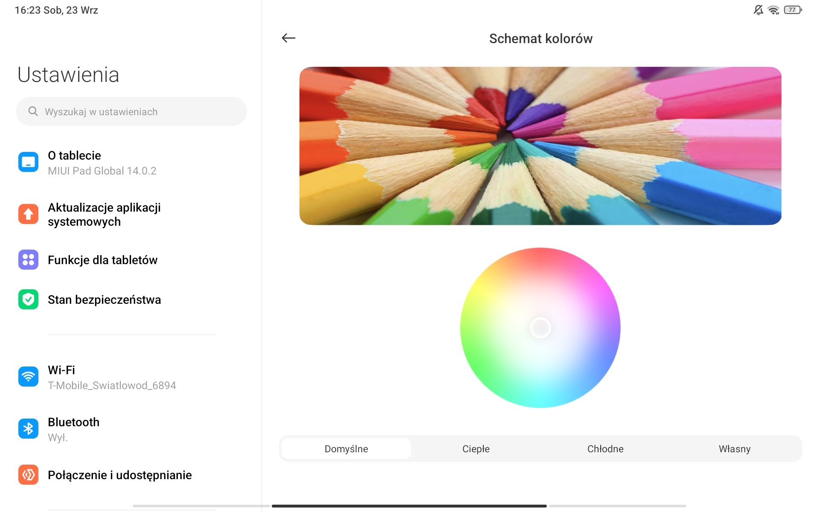Open Stan bezpieczeństwa entry
The height and width of the screenshot is (512, 819).
[131, 300]
